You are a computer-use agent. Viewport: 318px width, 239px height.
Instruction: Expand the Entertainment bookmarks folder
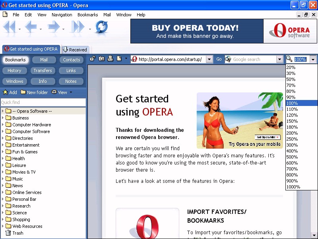(x=3, y=145)
